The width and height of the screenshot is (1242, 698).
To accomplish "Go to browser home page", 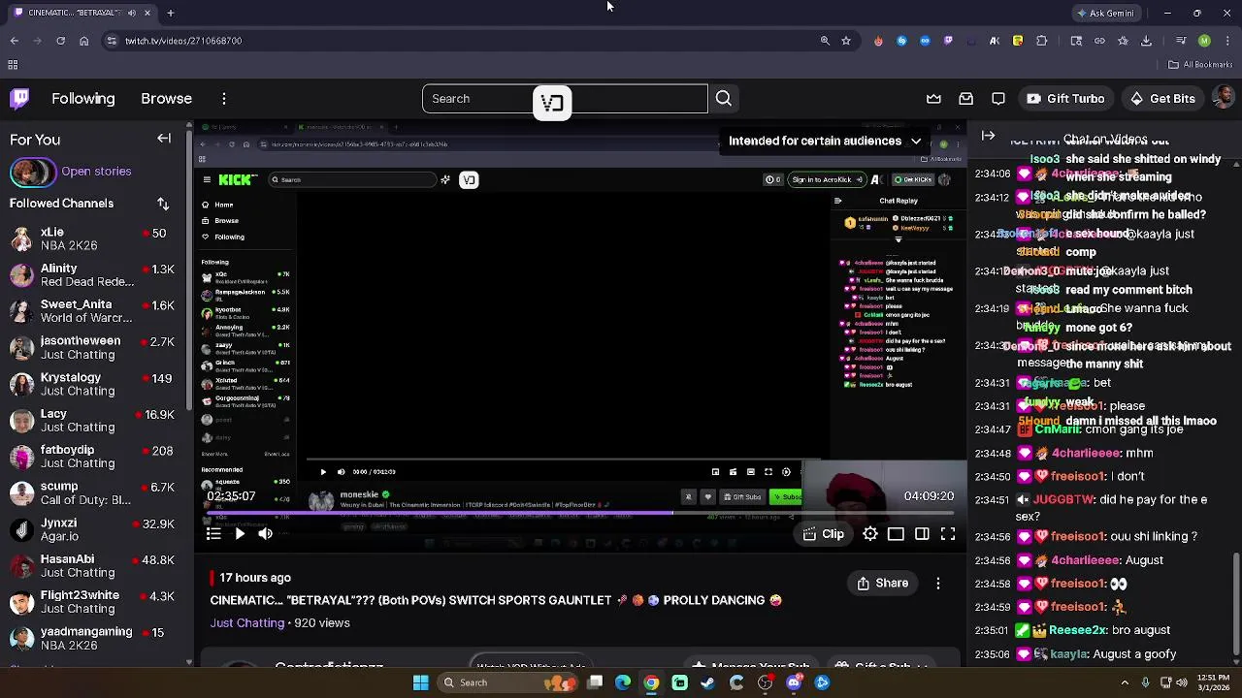I will (x=84, y=41).
